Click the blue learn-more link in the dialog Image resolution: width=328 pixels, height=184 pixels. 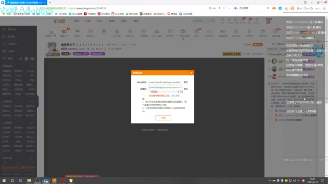[x=175, y=96]
